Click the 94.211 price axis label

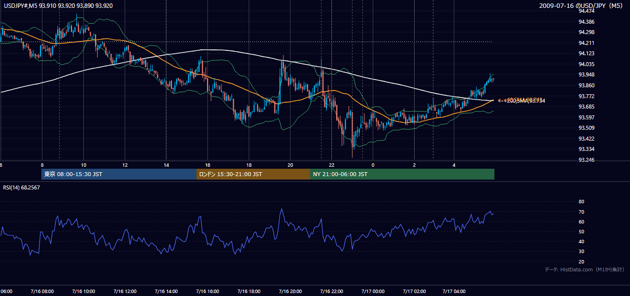pos(586,43)
